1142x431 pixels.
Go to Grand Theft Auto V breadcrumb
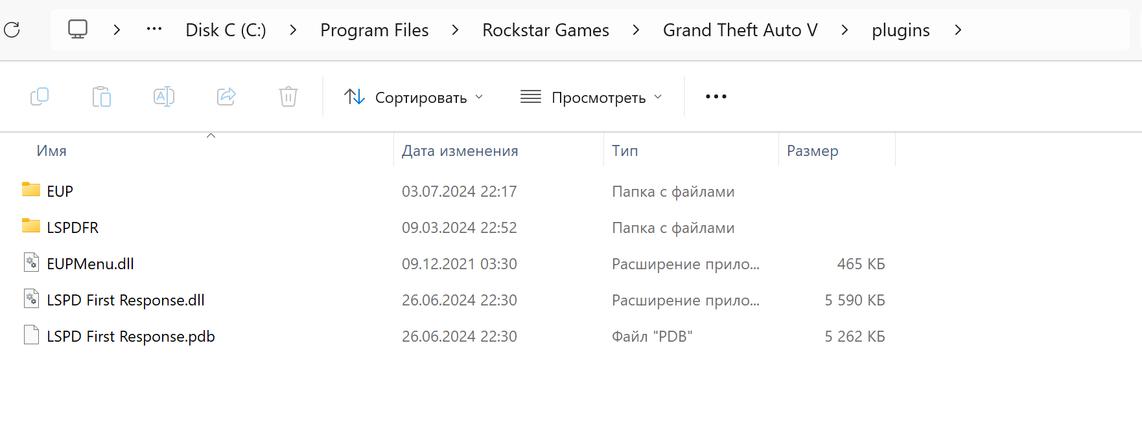[x=740, y=30]
